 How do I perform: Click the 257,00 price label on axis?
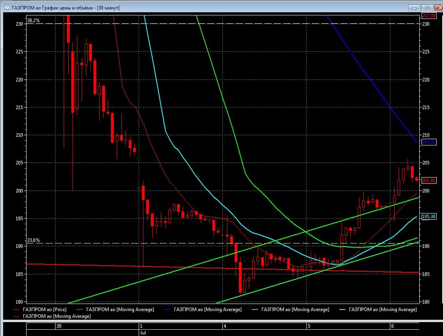pos(429,16)
